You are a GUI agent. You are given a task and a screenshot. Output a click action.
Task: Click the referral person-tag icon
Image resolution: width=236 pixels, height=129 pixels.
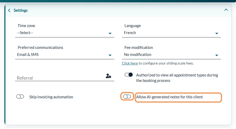pyautogui.click(x=108, y=76)
